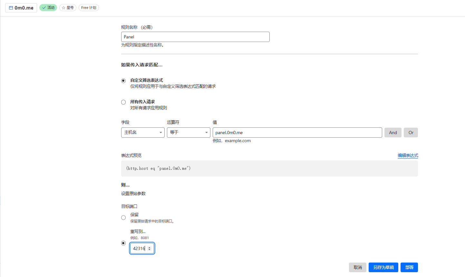
Task: Click the value field containing panel.0m0.me
Action: [x=297, y=133]
